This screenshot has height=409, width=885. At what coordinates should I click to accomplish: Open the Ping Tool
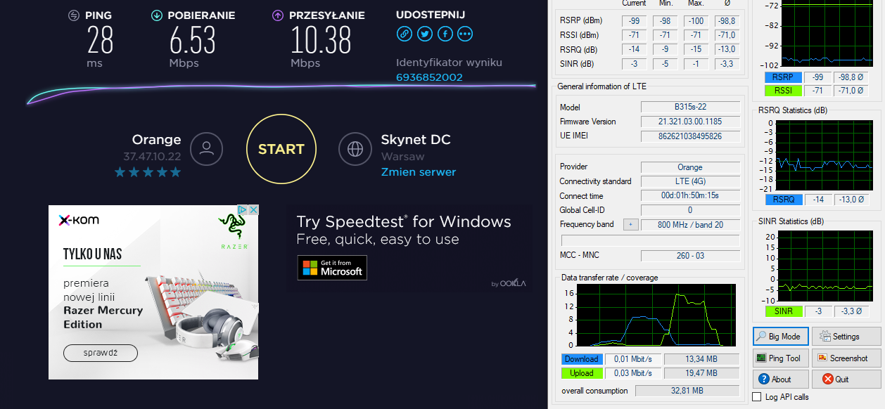click(781, 358)
